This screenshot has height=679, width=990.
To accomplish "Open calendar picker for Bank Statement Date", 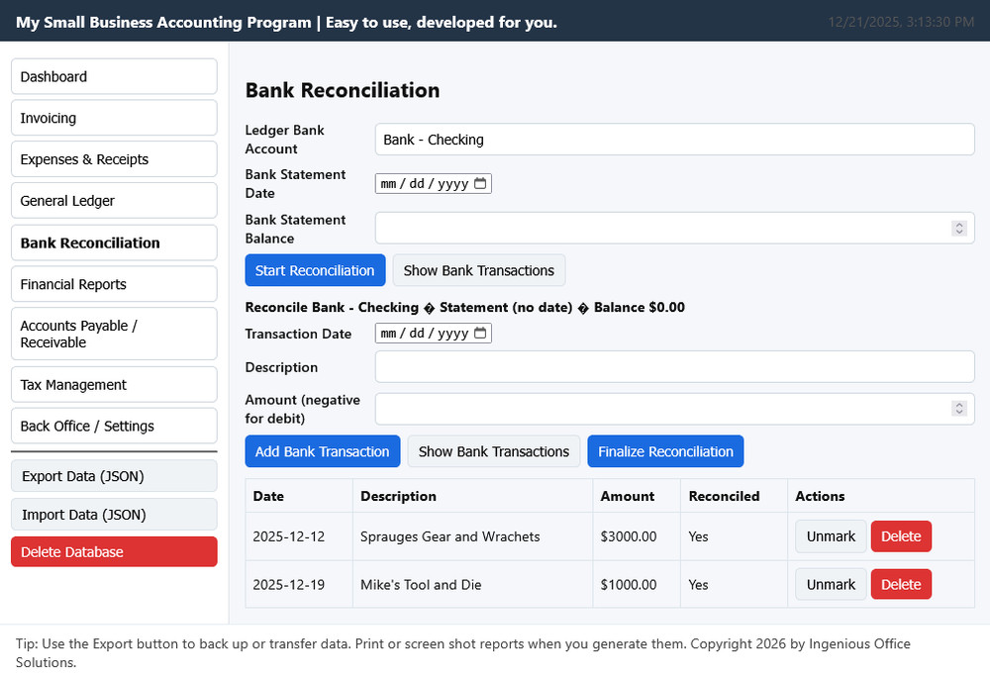I will point(480,184).
